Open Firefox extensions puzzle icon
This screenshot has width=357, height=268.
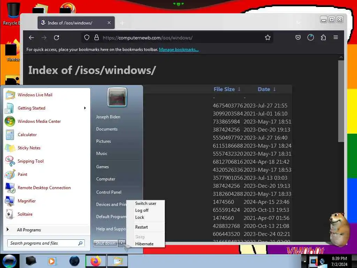pos(323,37)
